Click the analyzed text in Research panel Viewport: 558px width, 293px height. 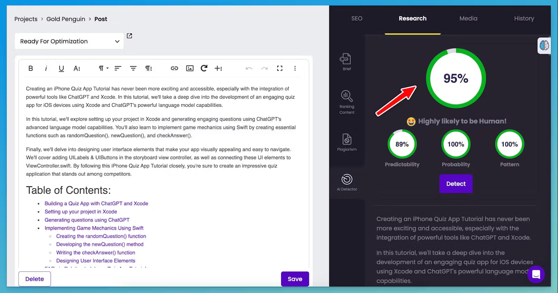(455, 250)
